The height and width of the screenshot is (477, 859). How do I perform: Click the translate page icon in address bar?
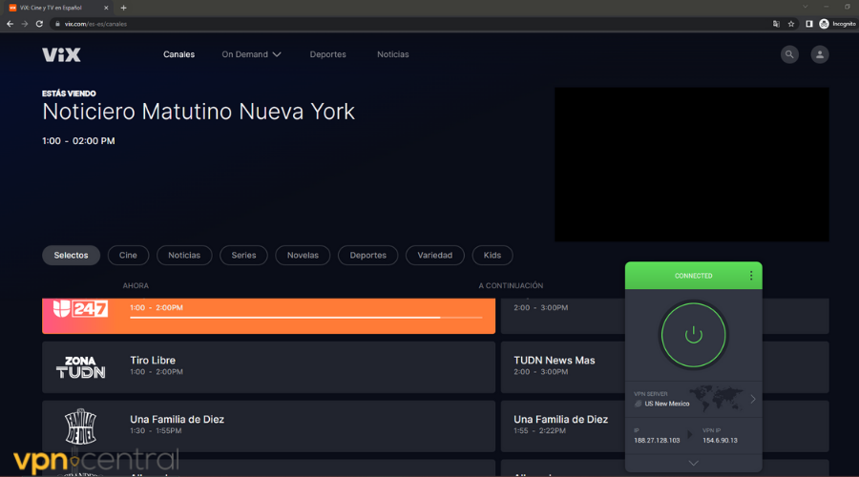click(x=776, y=24)
